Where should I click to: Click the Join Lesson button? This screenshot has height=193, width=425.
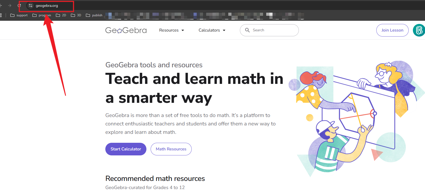[x=392, y=30]
